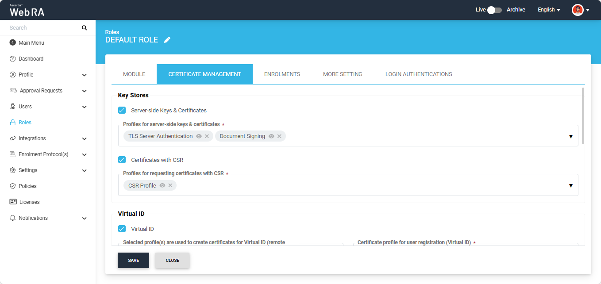Click the SAVE button

pyautogui.click(x=133, y=261)
